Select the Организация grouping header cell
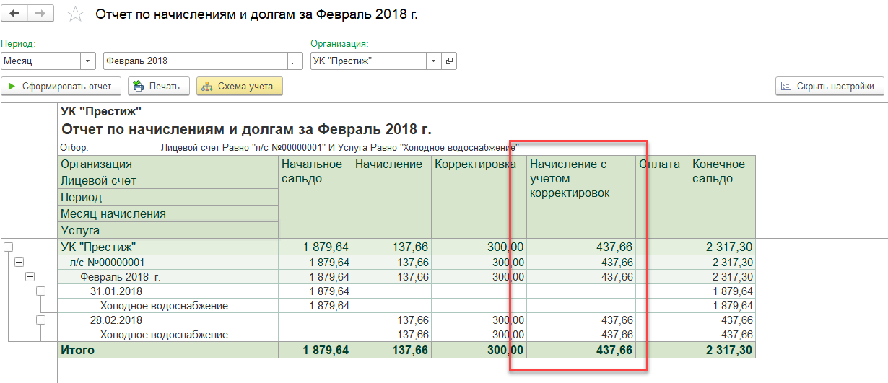This screenshot has width=888, height=383. click(168, 164)
